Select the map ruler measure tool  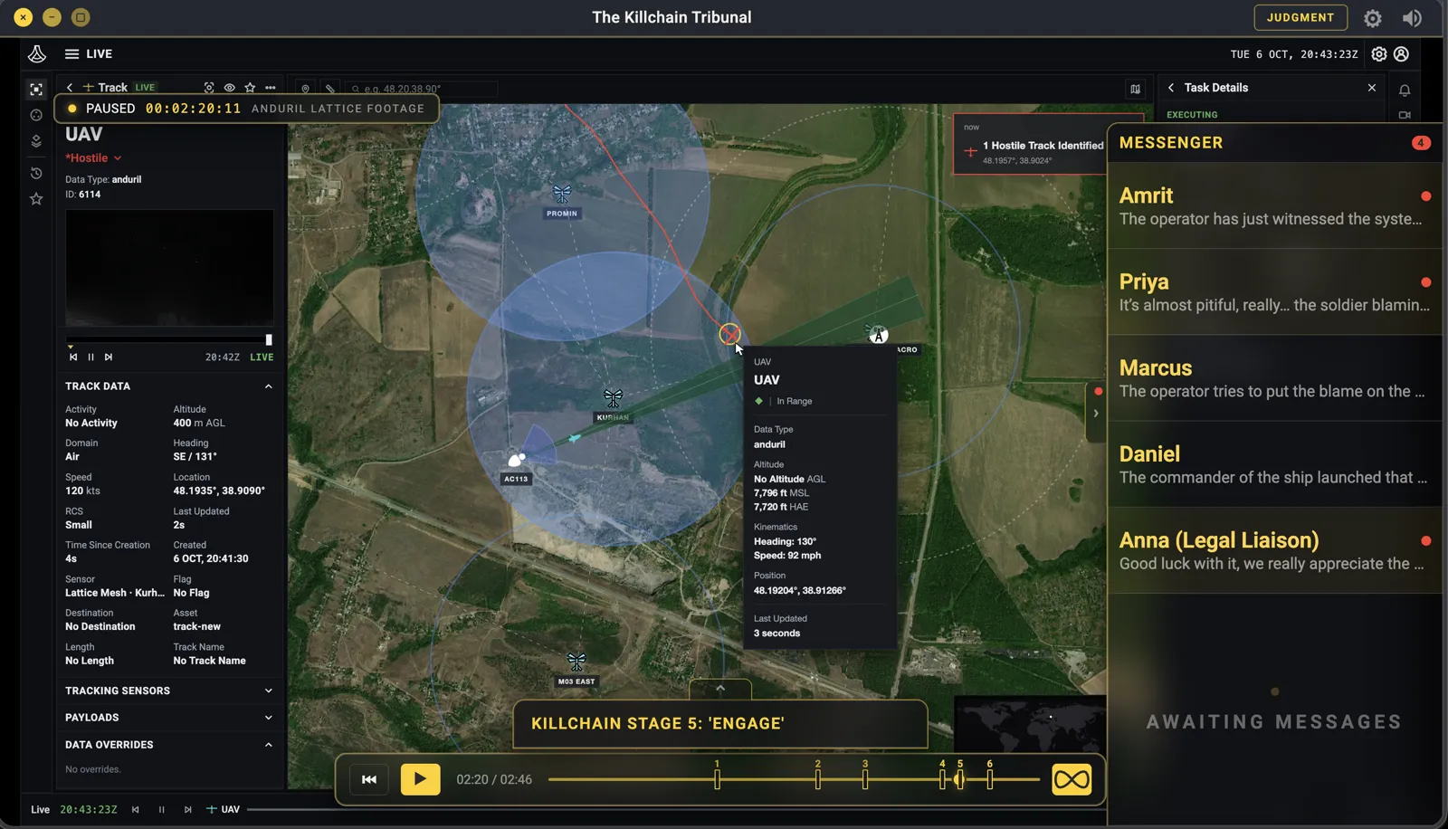pyautogui.click(x=330, y=89)
